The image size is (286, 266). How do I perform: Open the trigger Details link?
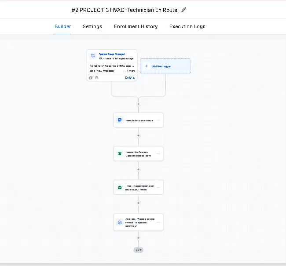point(130,77)
